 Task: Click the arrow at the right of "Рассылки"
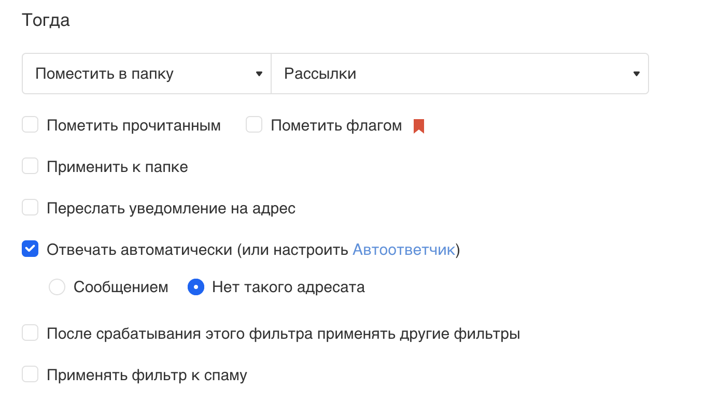637,74
